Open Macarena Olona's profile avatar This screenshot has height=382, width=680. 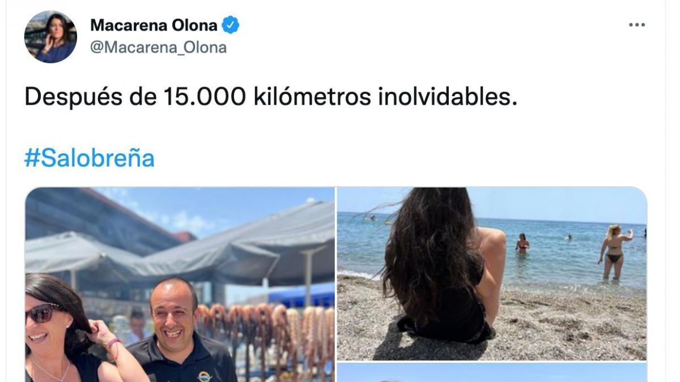pos(50,37)
